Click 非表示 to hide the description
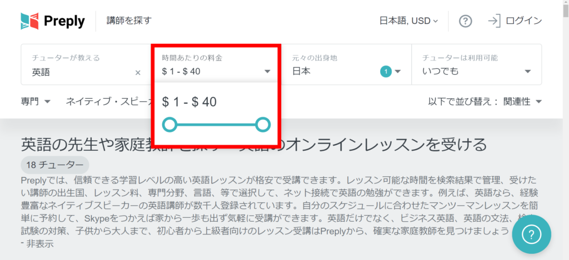Viewport: 569px width, 260px height. (x=40, y=243)
